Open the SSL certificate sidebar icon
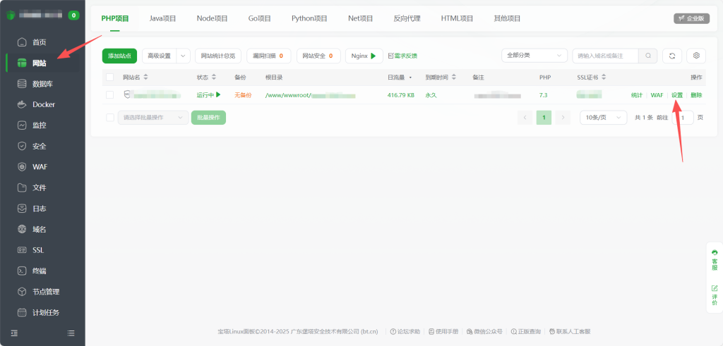The height and width of the screenshot is (346, 723). click(x=22, y=250)
